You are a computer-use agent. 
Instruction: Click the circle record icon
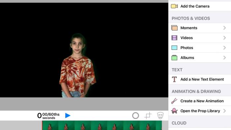(x=136, y=115)
